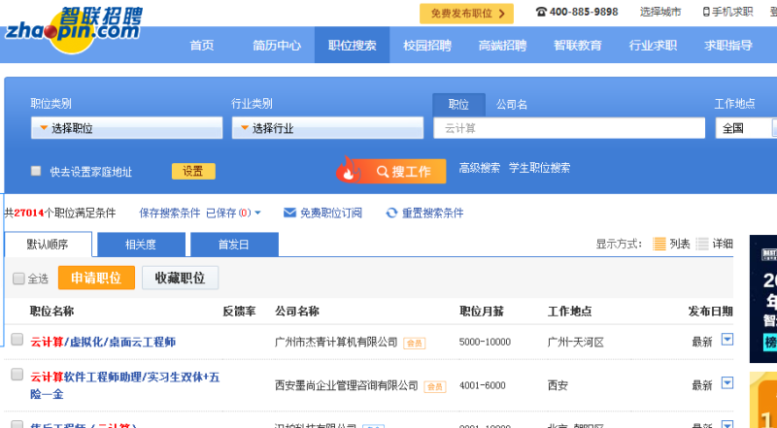Tick the 全选 checkbox
Screen dimensions: 777x428
(18, 279)
